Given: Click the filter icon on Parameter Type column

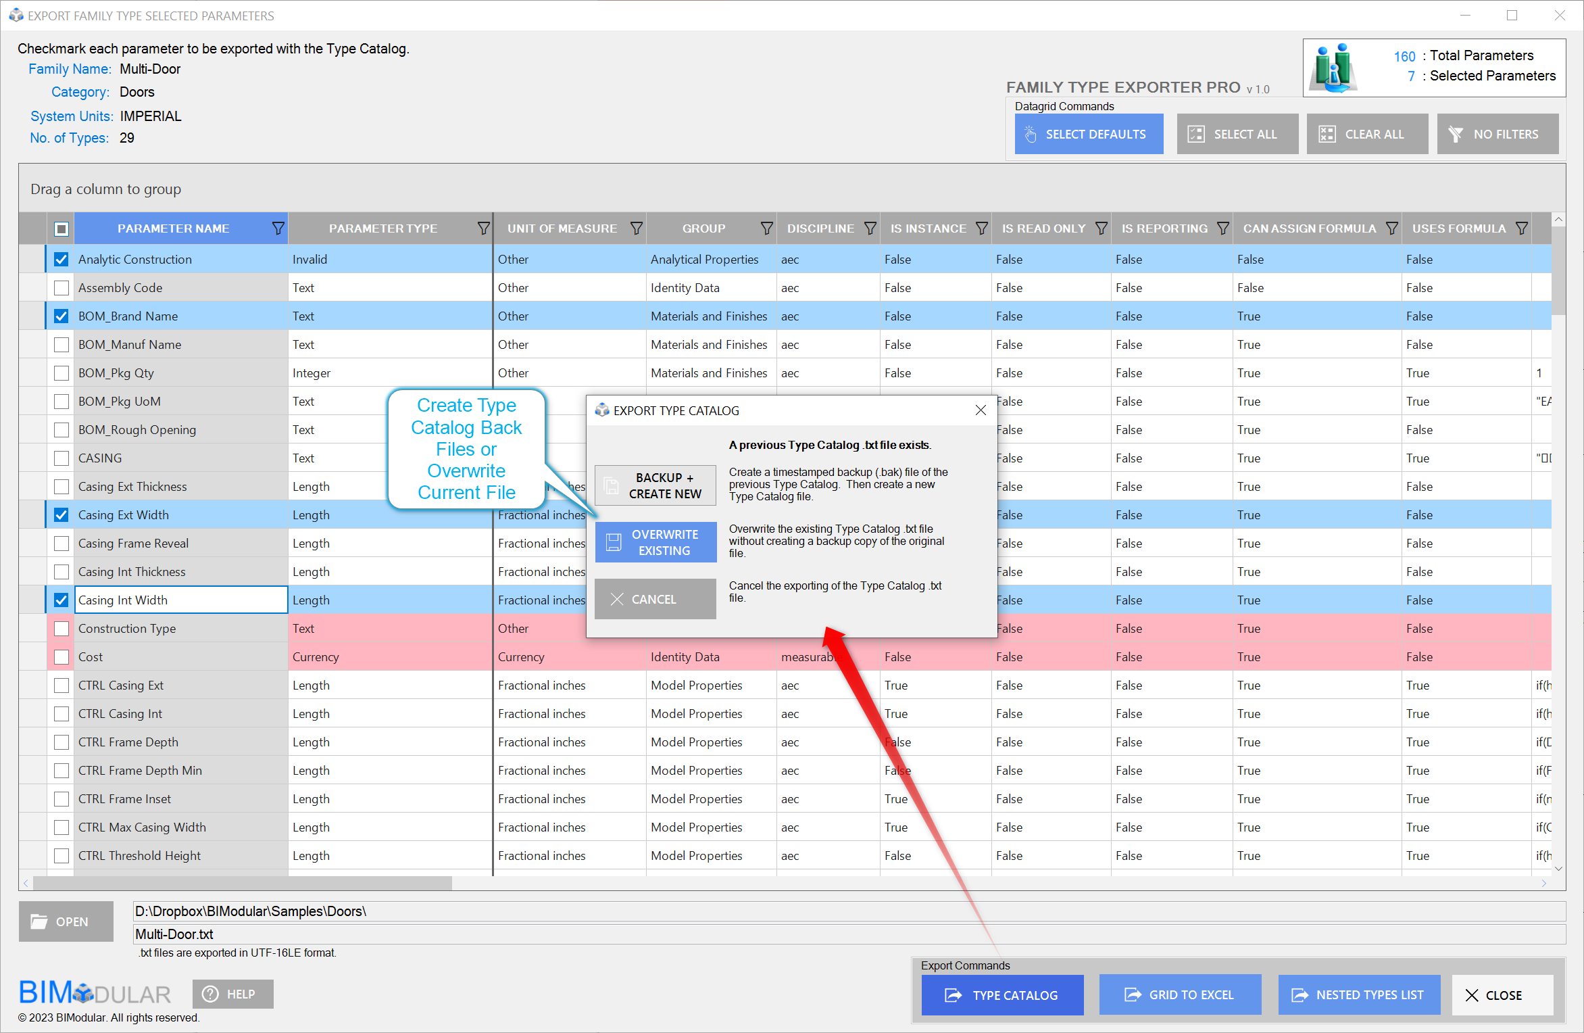Looking at the screenshot, I should coord(482,229).
